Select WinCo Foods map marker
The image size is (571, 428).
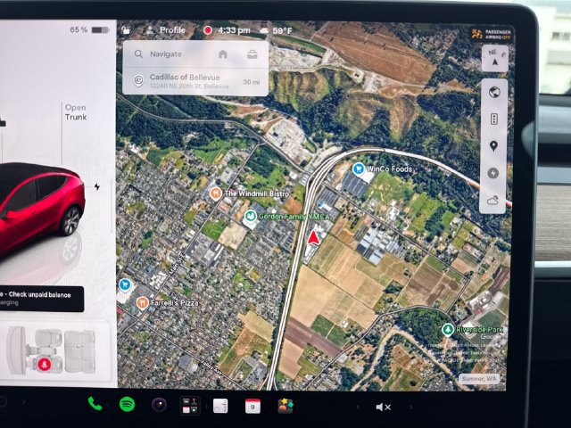pyautogui.click(x=359, y=169)
